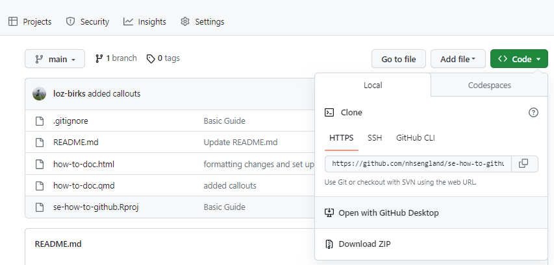554x265 pixels.
Task: Click the file icon beside how-to-doc.html
Action: click(x=39, y=164)
